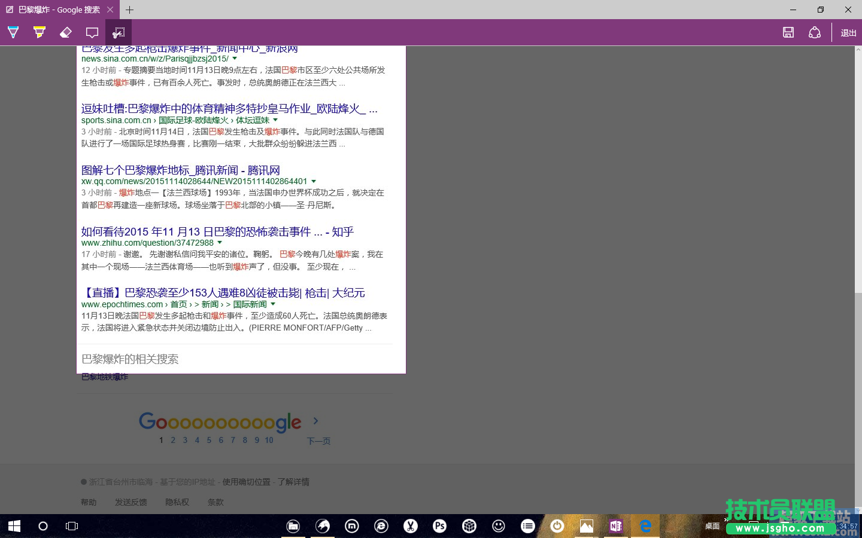Open the dropdown beside epochtimes.com URL

coord(273,304)
